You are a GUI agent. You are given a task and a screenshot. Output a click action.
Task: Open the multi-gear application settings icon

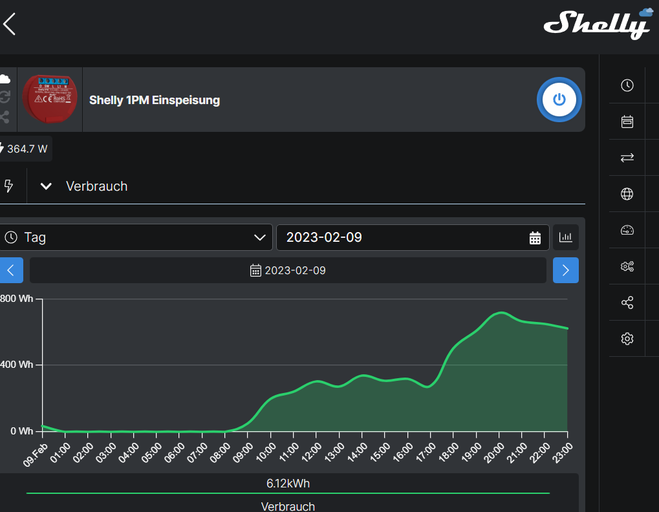pos(627,266)
